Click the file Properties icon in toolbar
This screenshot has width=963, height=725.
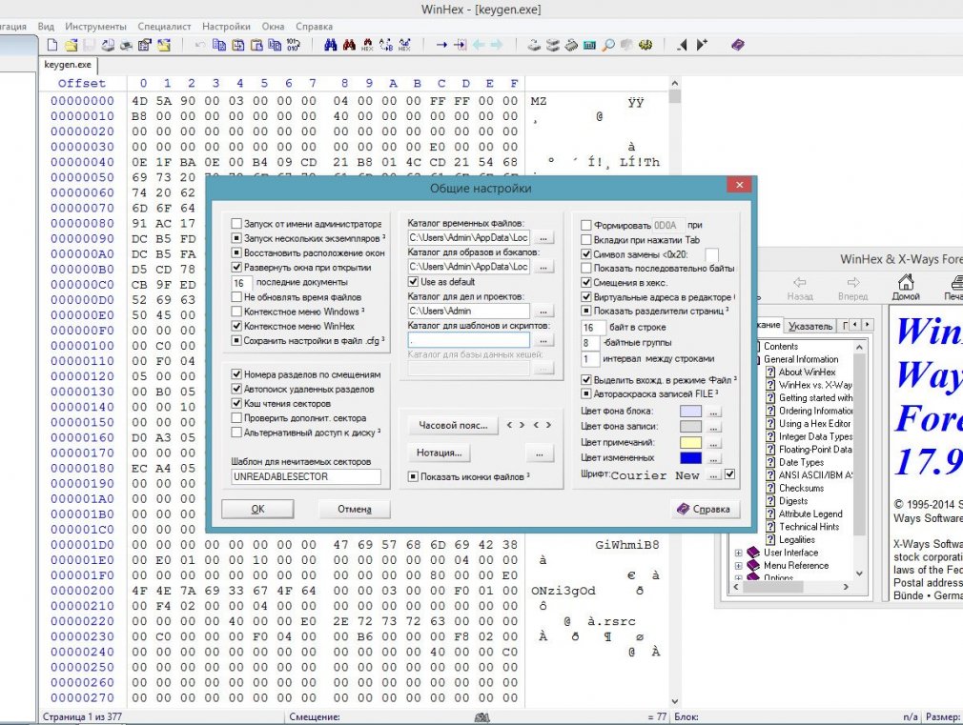[x=145, y=45]
